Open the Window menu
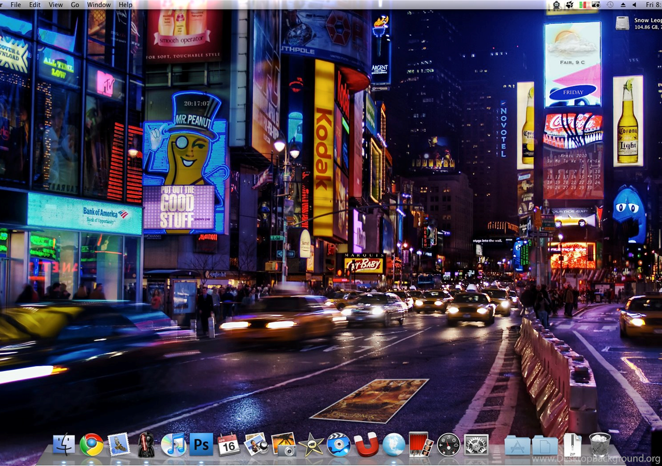The image size is (662, 466). click(x=98, y=5)
